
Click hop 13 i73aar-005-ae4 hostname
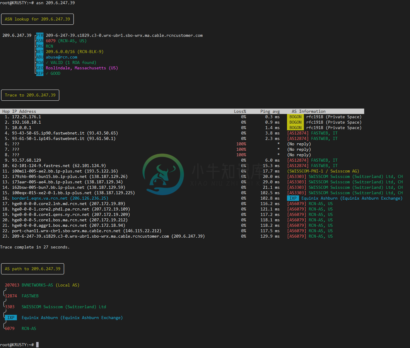pos(47,182)
